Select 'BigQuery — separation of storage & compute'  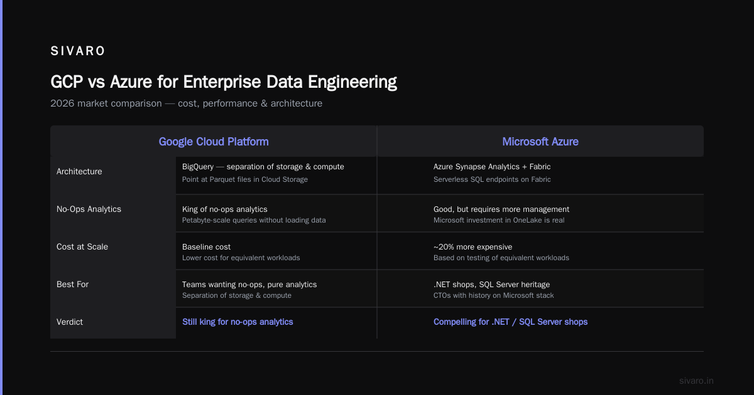pos(263,167)
